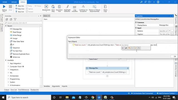178x100 pixels.
Task: Open the Variables panel tab
Action: 47,86
